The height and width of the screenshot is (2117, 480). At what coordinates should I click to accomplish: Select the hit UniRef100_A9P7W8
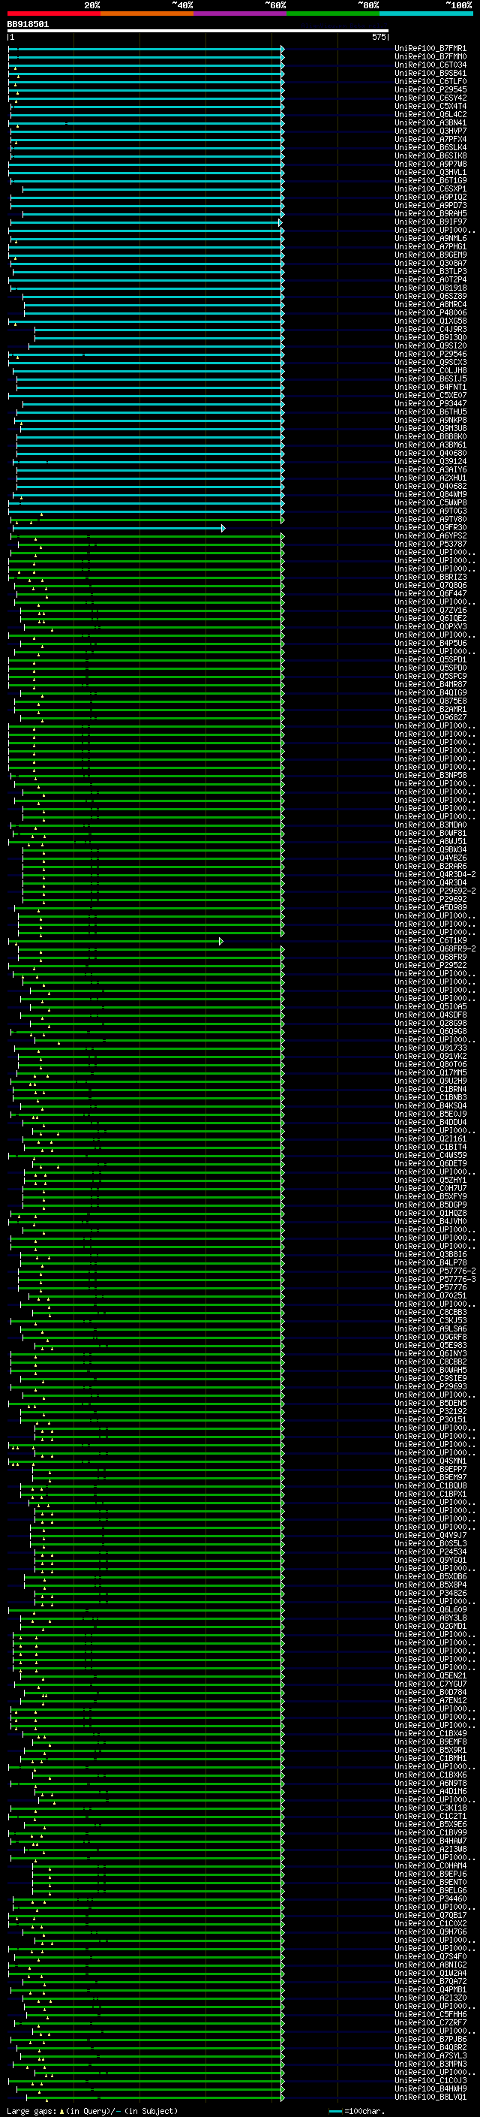click(430, 164)
